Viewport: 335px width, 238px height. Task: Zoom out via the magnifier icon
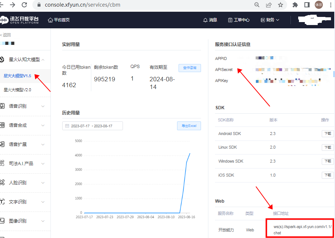click(257, 5)
